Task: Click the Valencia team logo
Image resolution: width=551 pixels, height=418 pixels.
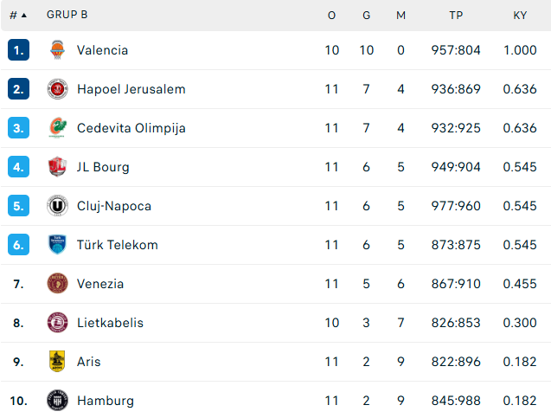Action: point(57,50)
